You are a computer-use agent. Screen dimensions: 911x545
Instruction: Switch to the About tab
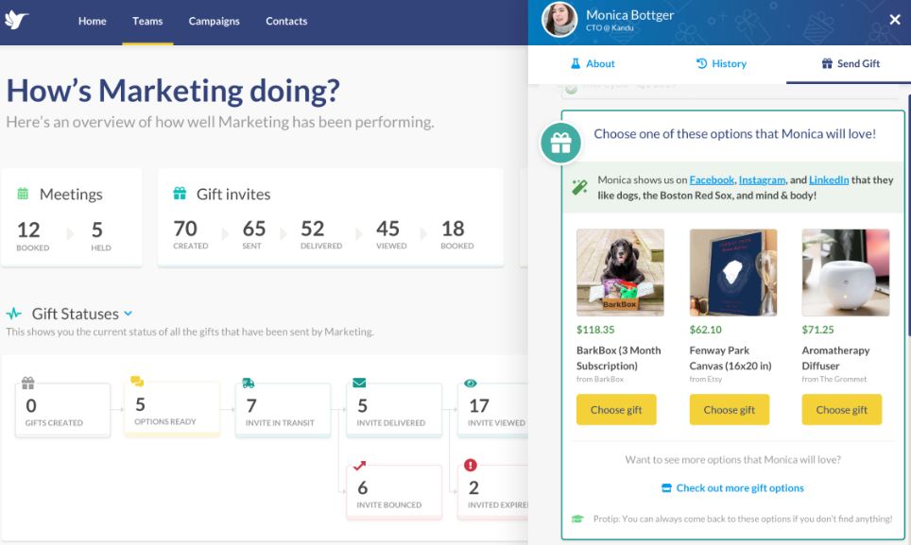(592, 64)
